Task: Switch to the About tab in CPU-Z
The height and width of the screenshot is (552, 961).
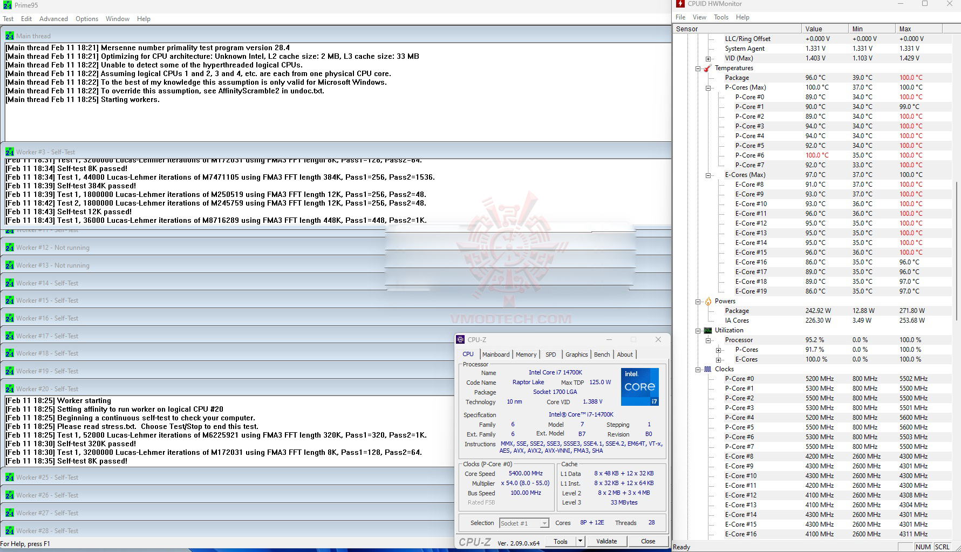Action: click(x=625, y=355)
